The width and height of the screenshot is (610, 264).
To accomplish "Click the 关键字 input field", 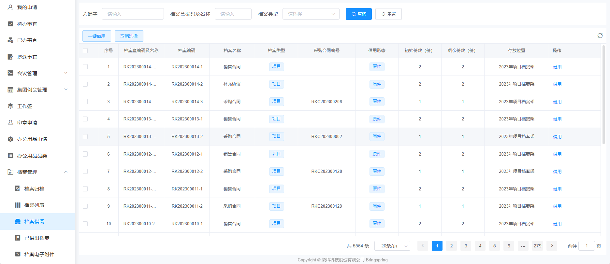I will (133, 14).
